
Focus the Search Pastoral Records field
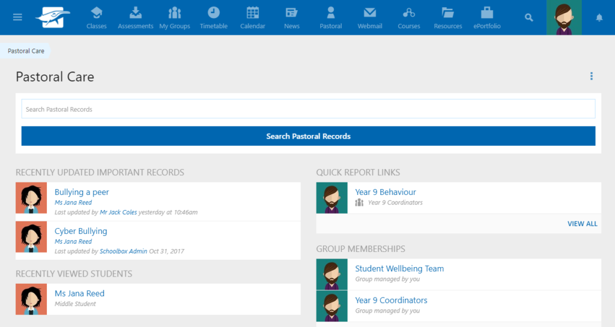308,109
